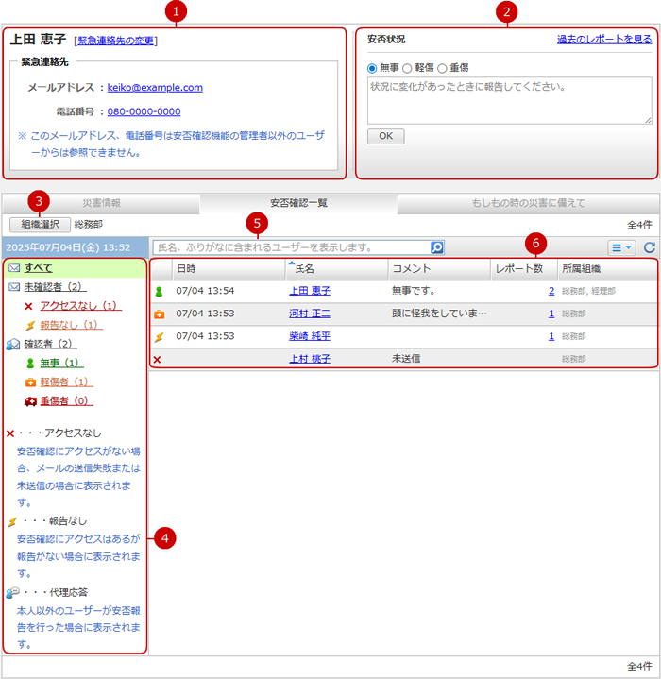Click the keiko@example.com email link
The image size is (661, 679).
[155, 88]
